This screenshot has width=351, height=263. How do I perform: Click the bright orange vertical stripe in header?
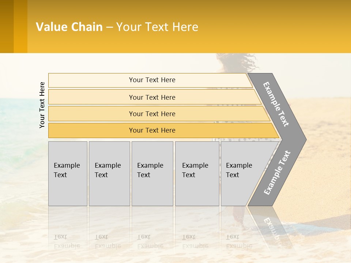(x=20, y=26)
